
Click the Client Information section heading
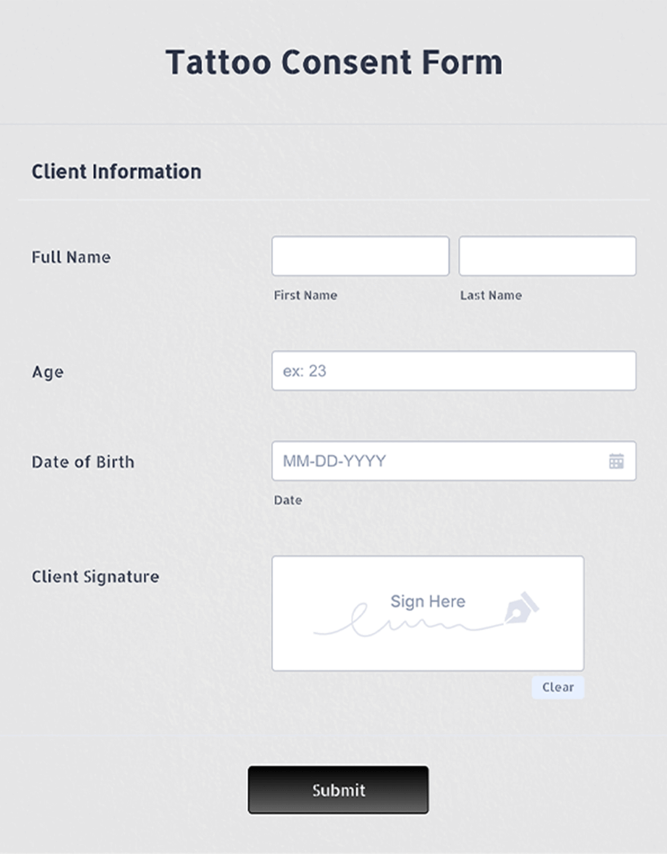[x=116, y=171]
